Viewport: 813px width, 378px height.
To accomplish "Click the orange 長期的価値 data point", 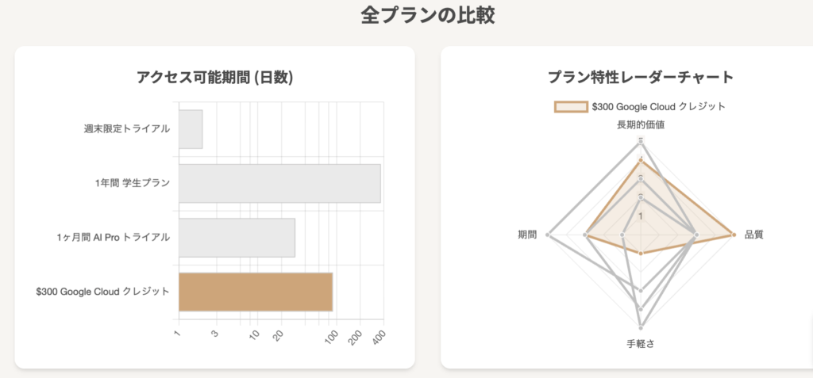I will (x=642, y=161).
